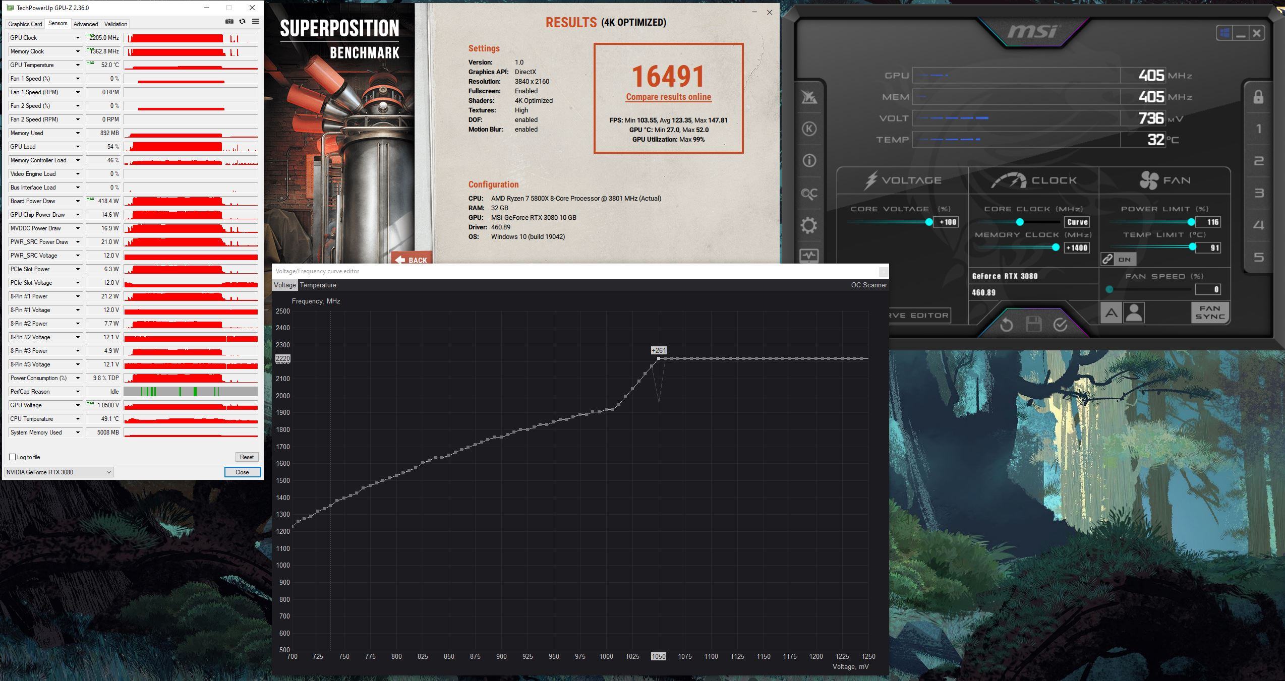Screen dimensions: 1285x681
Task: Open MSI Afterburner Kombustor K icon
Action: (809, 129)
